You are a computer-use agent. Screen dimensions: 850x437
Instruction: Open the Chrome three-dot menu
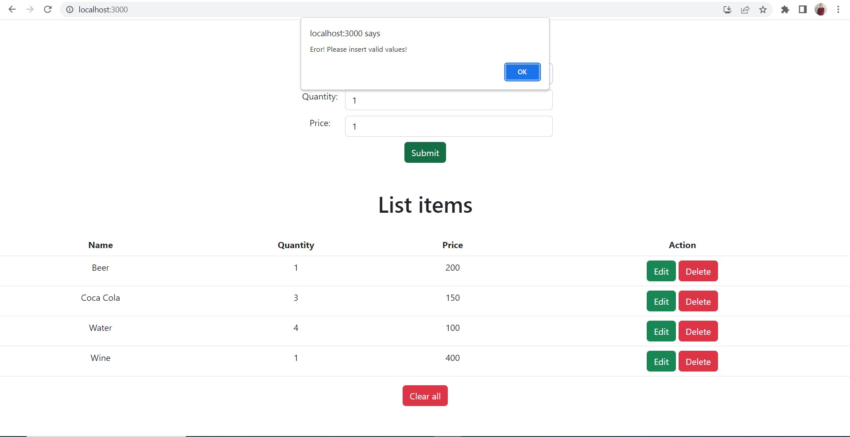(838, 9)
